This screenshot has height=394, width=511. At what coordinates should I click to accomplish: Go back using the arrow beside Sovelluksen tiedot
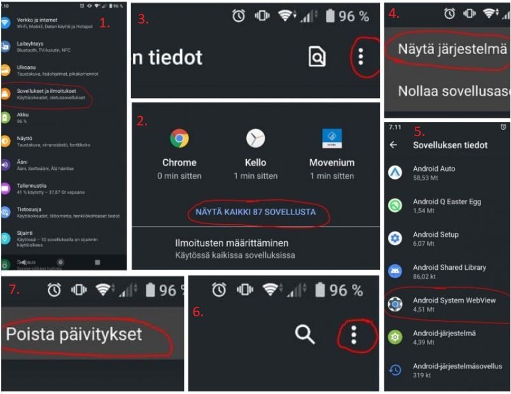point(393,144)
